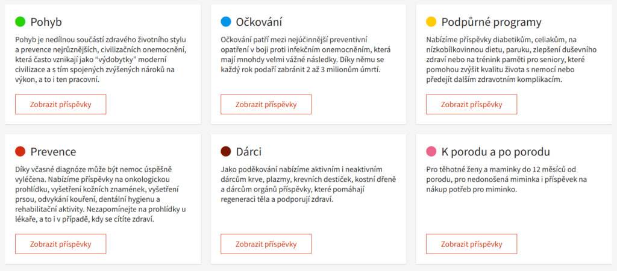Click the pink dot beside K porodu a po porodu
This screenshot has height=271, width=617.
click(431, 151)
